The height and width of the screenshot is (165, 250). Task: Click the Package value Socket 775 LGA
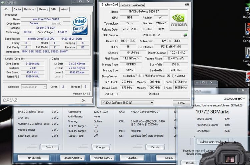tap(46, 28)
